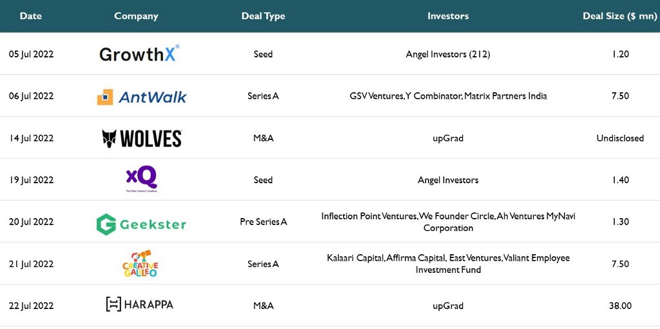Select the Deal Type column header
The image size is (660, 329).
[x=263, y=16]
